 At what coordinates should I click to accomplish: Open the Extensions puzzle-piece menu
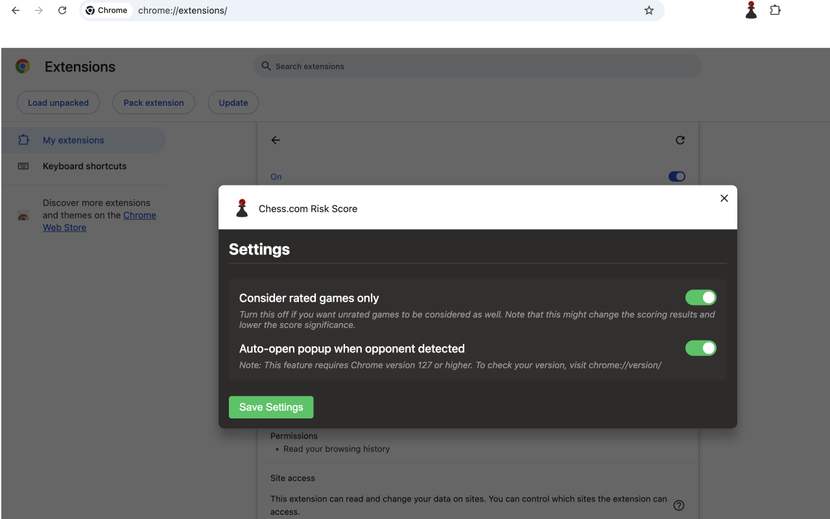pyautogui.click(x=775, y=10)
